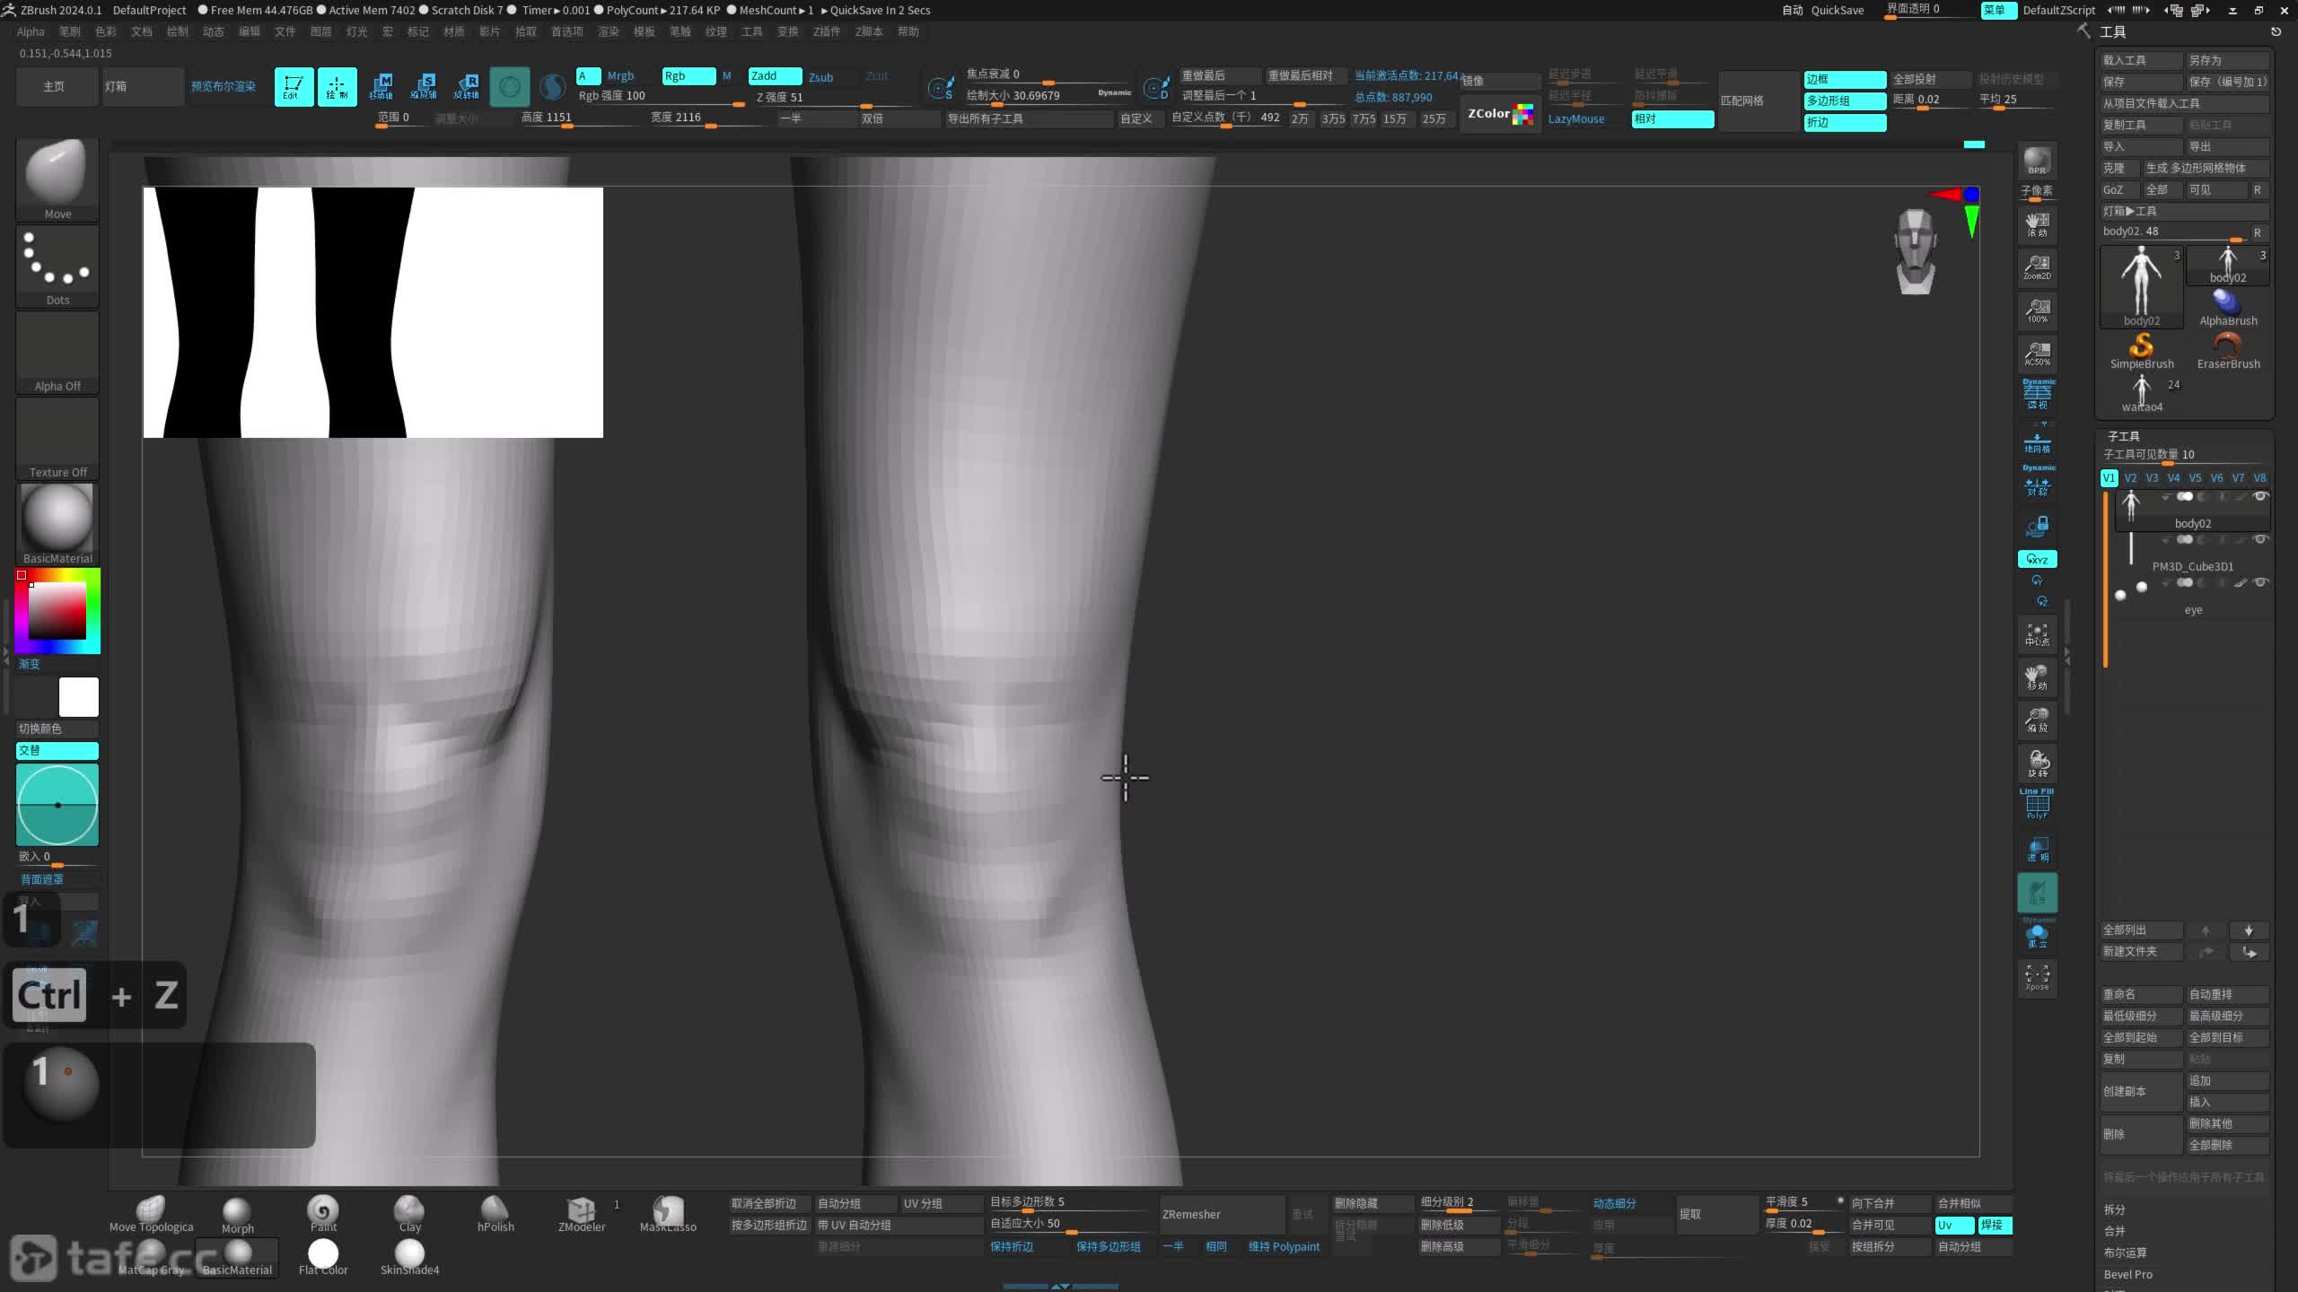Viewport: 2298px width, 1292px height.
Task: Click the AC50% half-size icon
Action: click(x=2037, y=353)
